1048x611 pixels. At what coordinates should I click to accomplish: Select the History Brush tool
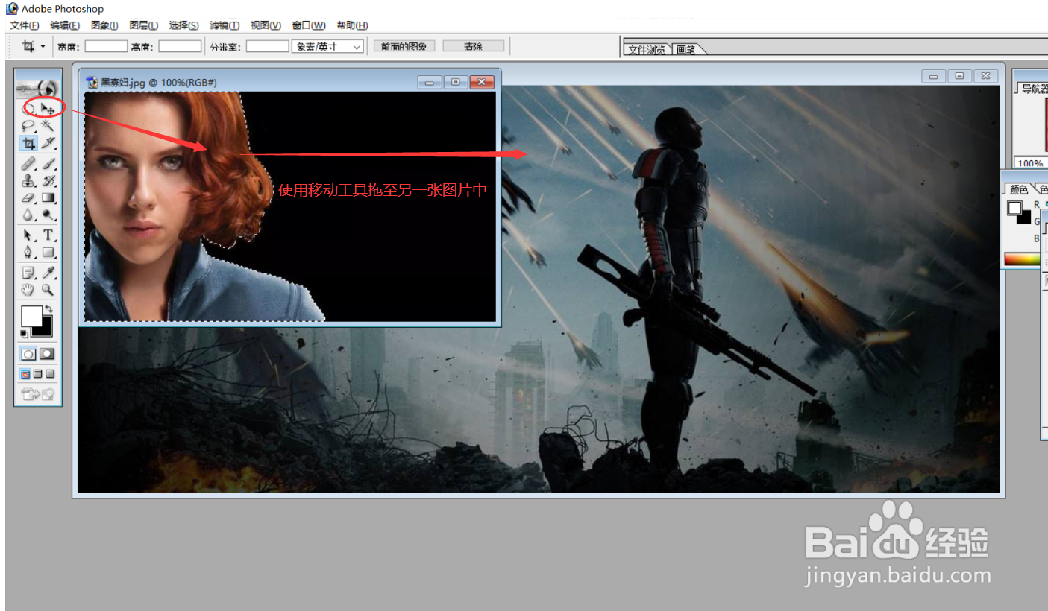(x=48, y=180)
